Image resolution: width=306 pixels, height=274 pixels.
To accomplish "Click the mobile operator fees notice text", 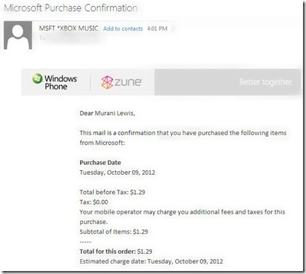I will point(183,217).
